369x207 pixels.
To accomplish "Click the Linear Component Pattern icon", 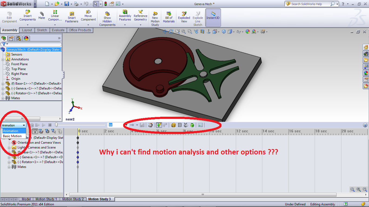I will click(55, 12).
